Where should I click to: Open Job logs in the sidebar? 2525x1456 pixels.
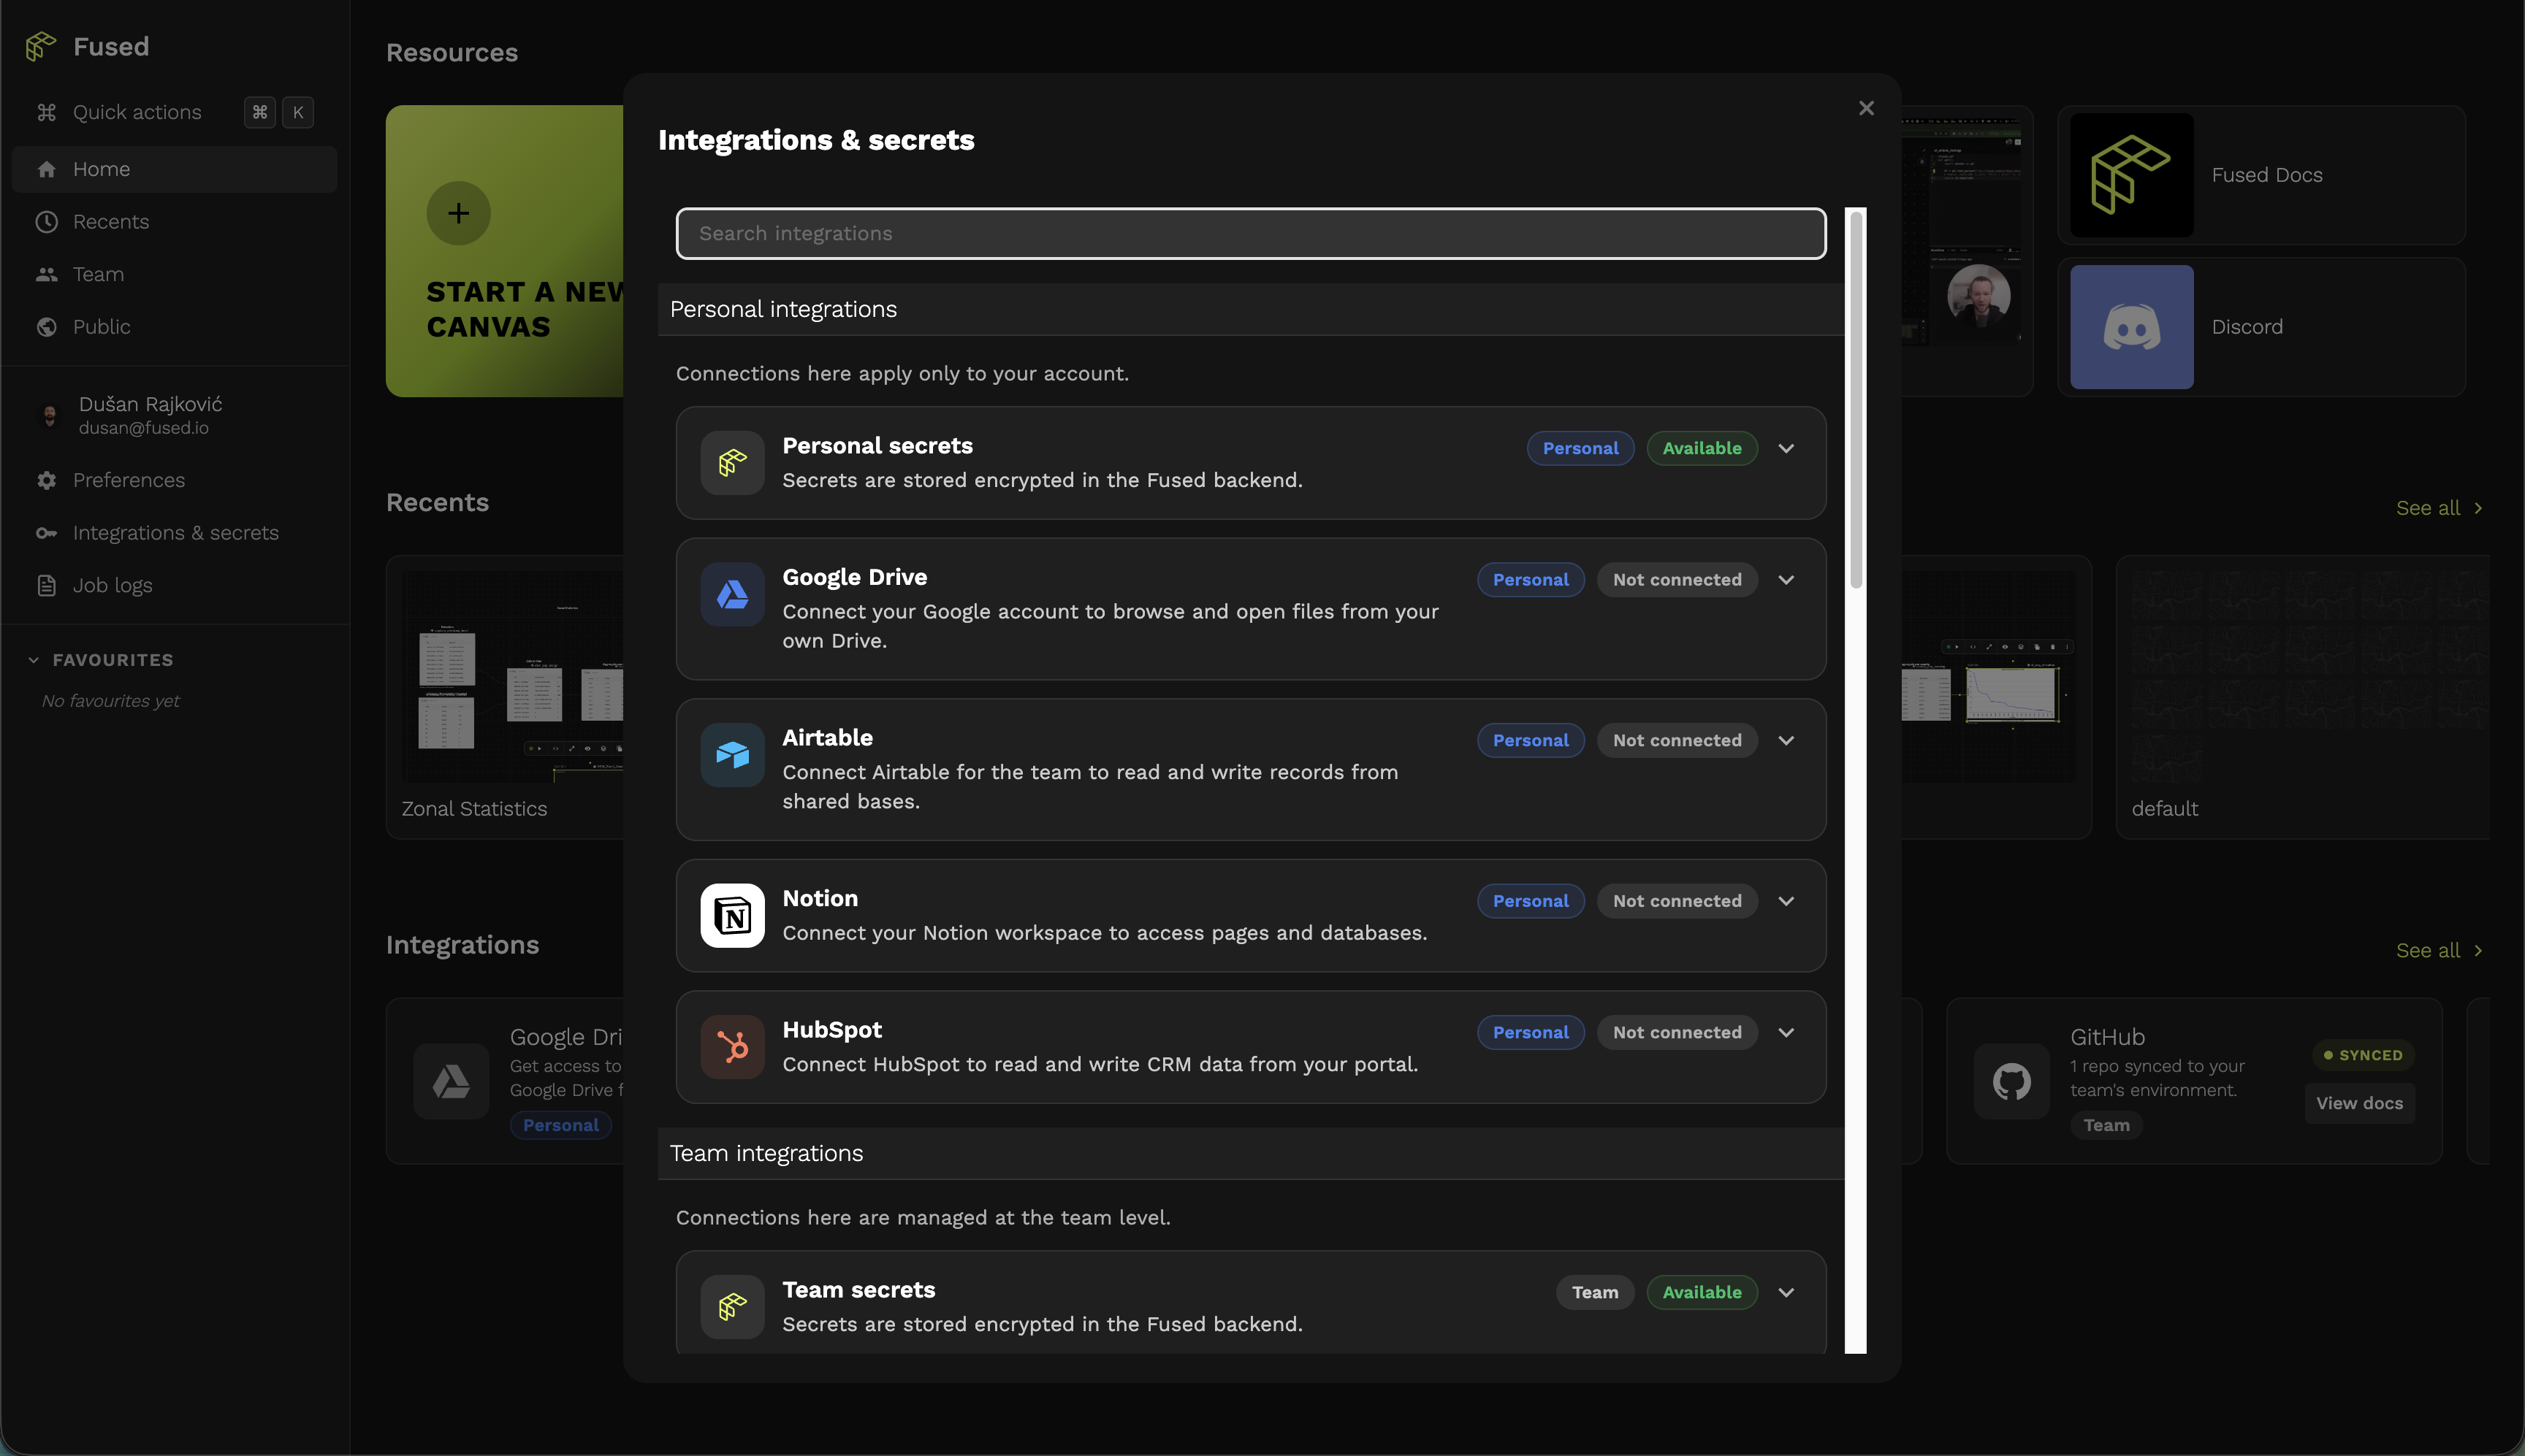click(x=174, y=585)
